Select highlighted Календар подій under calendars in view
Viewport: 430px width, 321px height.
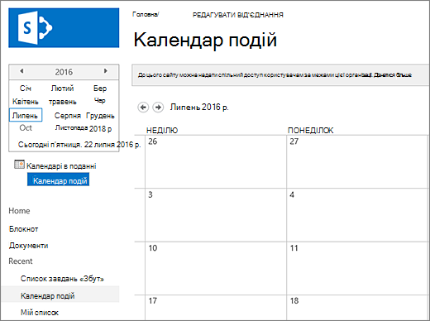(x=58, y=180)
